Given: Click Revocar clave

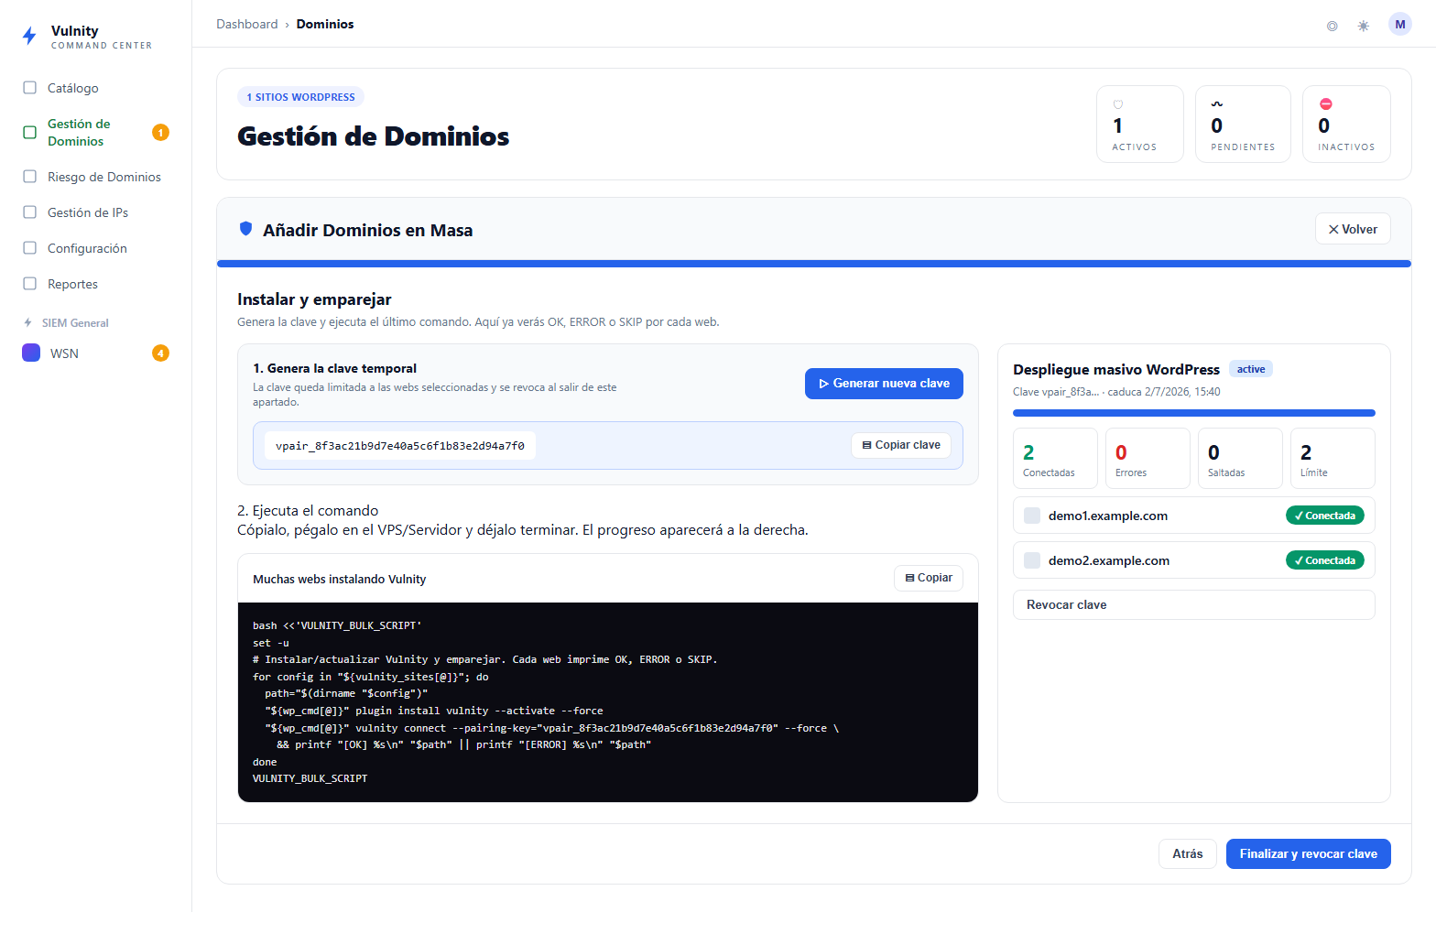Looking at the screenshot, I should pyautogui.click(x=1193, y=604).
